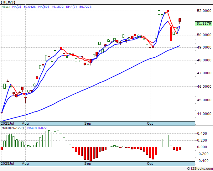Click the first red MACD bar in July
Screen dimensions: 213x171
click(2, 148)
